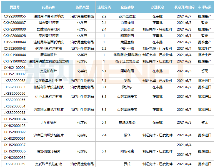Click cell 信迪利单抗注射液

pyautogui.click(x=49, y=49)
